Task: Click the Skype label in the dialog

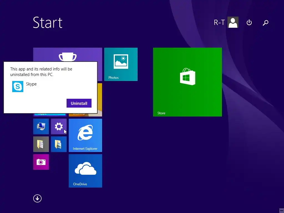Action: tap(31, 84)
